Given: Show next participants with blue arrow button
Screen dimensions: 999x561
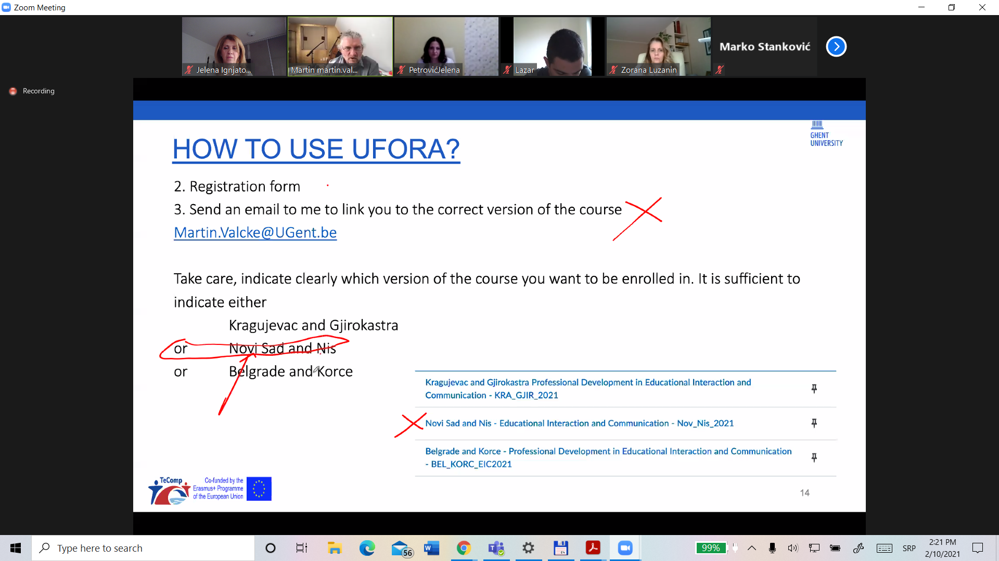Looking at the screenshot, I should (836, 47).
